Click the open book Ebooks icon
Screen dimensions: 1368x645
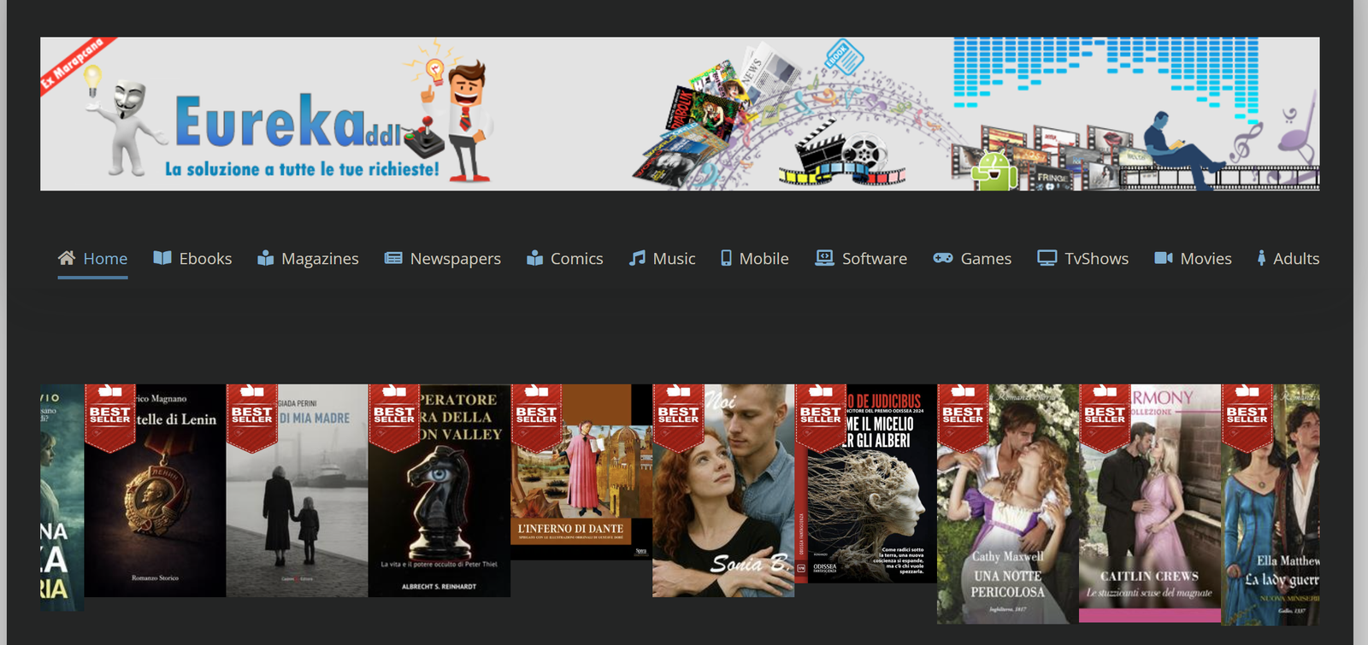(x=162, y=258)
